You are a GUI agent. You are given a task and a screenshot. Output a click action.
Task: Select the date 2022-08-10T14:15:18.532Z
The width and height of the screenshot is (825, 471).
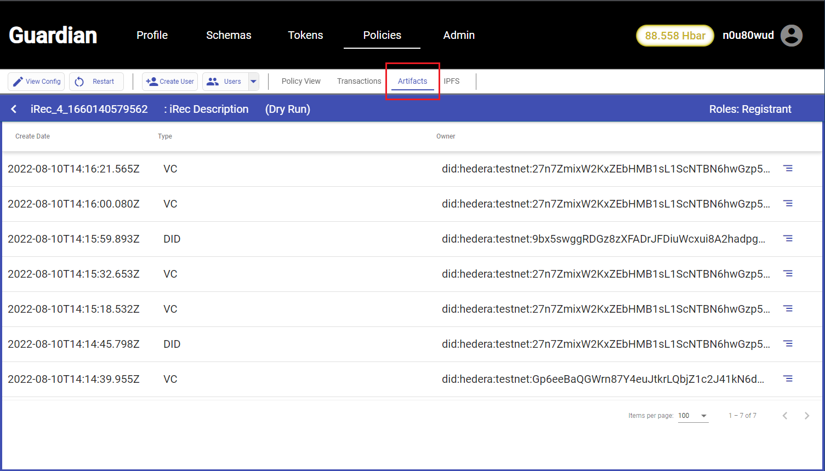[x=73, y=309]
